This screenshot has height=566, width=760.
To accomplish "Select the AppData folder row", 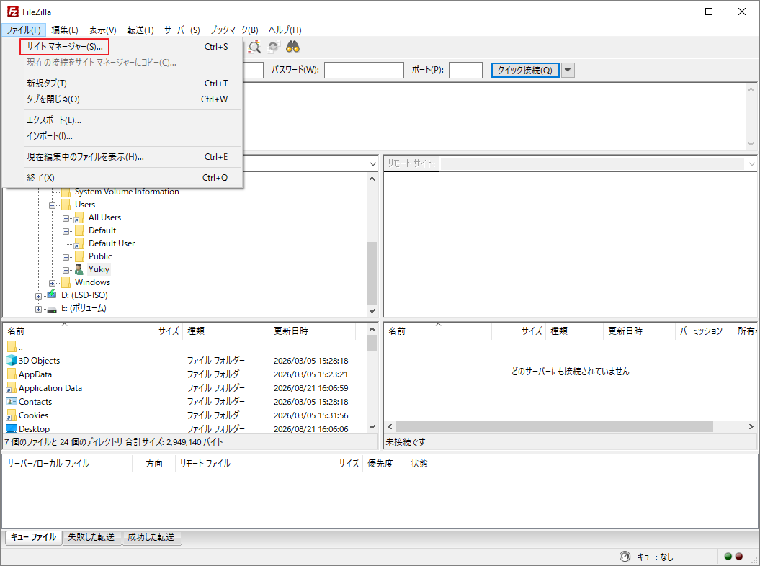I will 185,374.
